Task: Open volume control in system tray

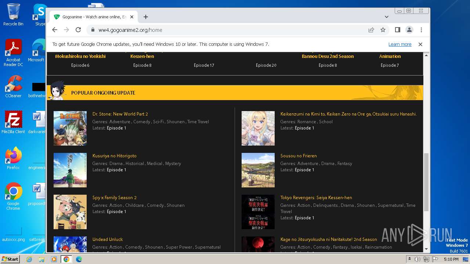Action: point(417,259)
